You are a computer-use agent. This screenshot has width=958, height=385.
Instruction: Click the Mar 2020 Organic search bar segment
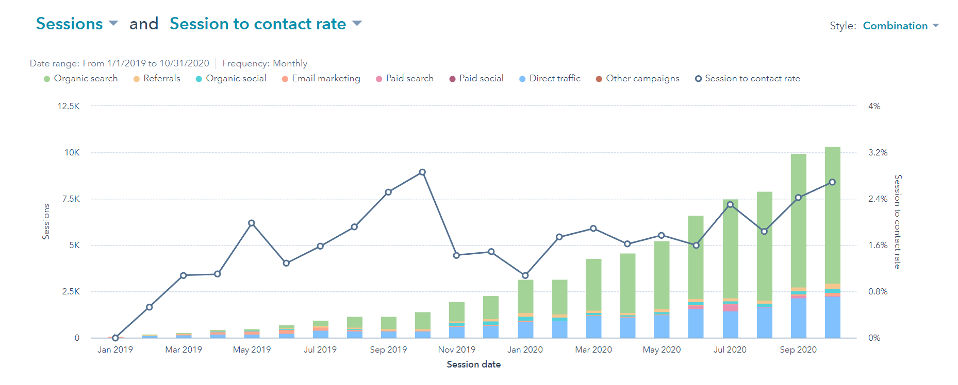point(593,283)
